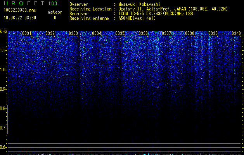Click the Ogata-vill. Akita-Pref. JAPAN location text

173,9
